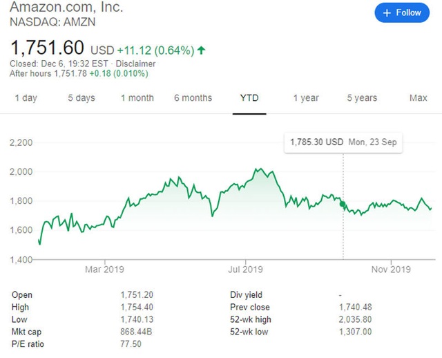The image size is (442, 358).
Task: Open the Disclaimer link
Action: [x=135, y=64]
